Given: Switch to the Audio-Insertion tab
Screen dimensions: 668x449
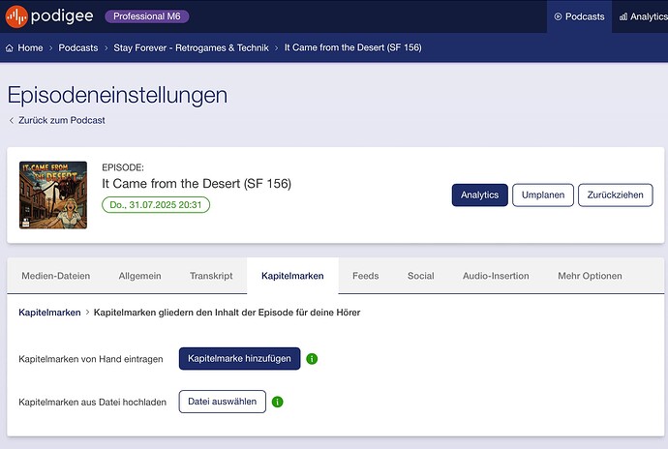Looking at the screenshot, I should (496, 276).
